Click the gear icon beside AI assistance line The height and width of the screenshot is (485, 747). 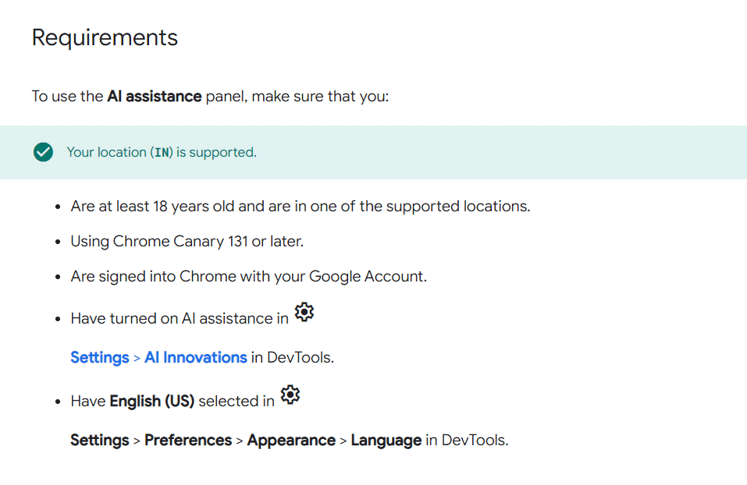(x=304, y=313)
